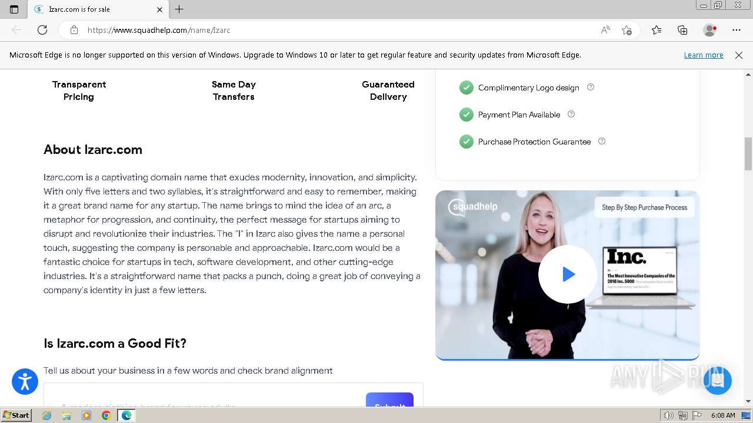This screenshot has height=423, width=753.
Task: Open a new browser tab
Action: [x=179, y=9]
